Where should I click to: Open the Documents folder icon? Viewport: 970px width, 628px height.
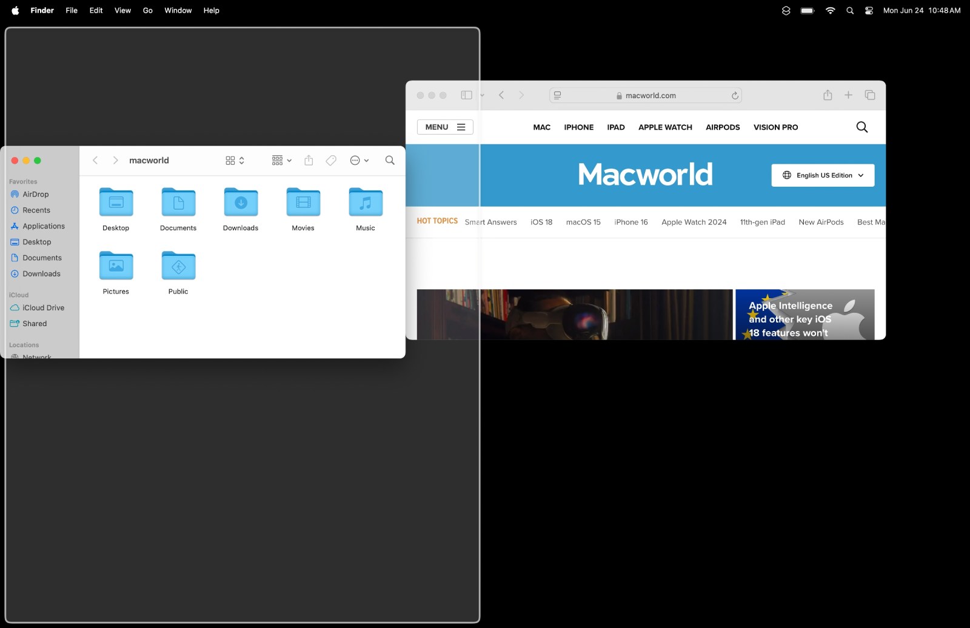tap(178, 202)
